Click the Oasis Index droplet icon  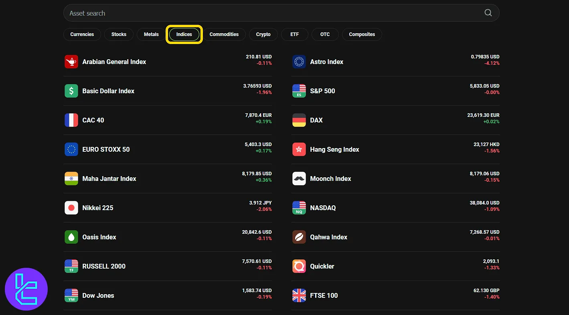pyautogui.click(x=71, y=237)
